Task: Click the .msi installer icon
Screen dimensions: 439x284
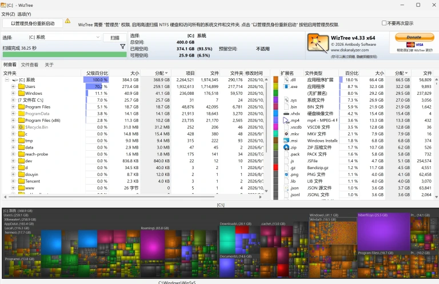Action: tap(286, 141)
